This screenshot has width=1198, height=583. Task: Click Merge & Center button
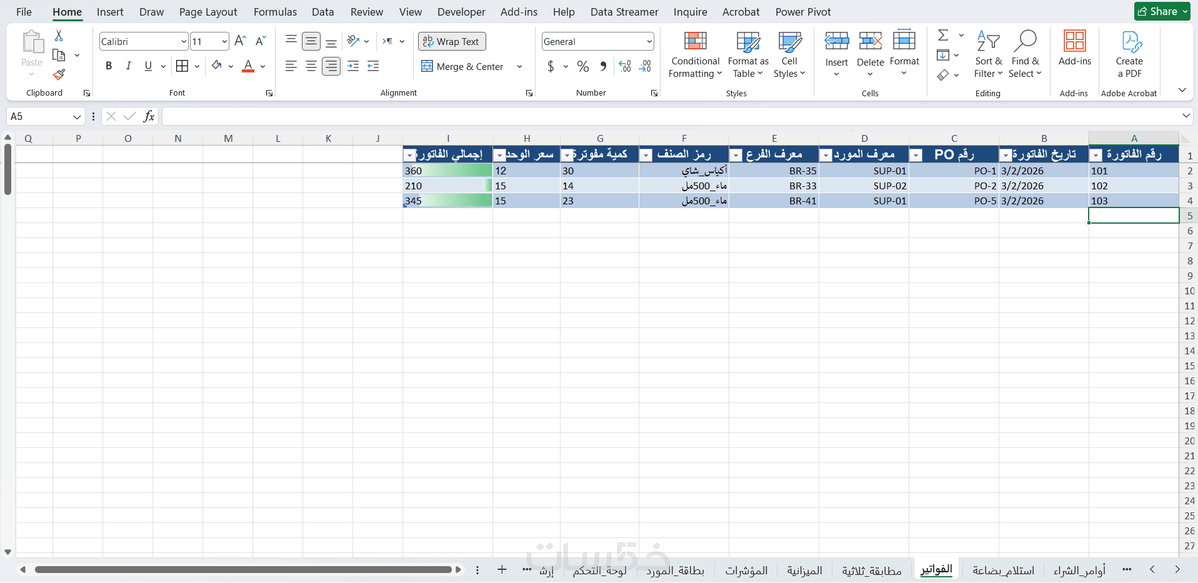(x=463, y=66)
